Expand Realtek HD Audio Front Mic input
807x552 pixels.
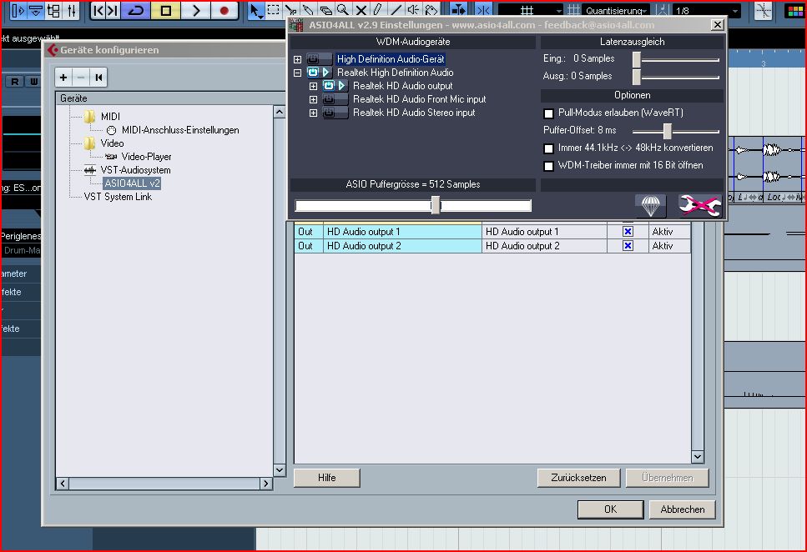coord(313,99)
